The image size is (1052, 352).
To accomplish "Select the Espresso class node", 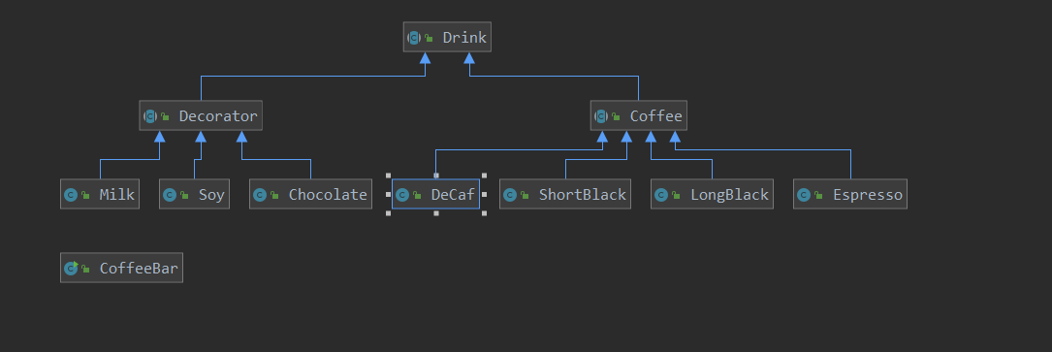I will [x=850, y=195].
